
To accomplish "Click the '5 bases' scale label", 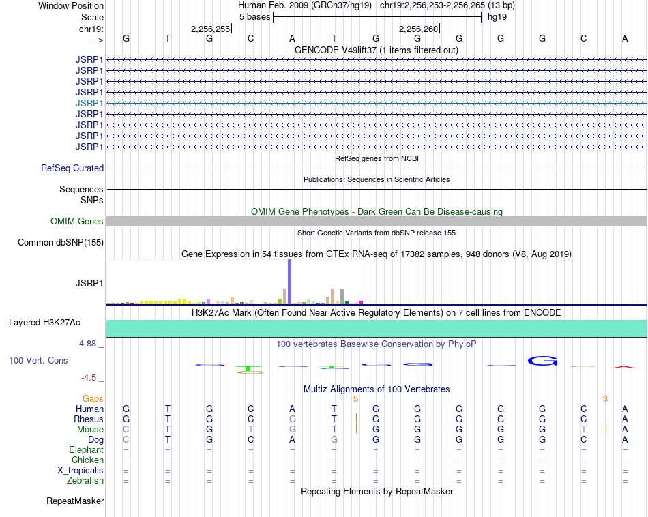I will click(254, 17).
